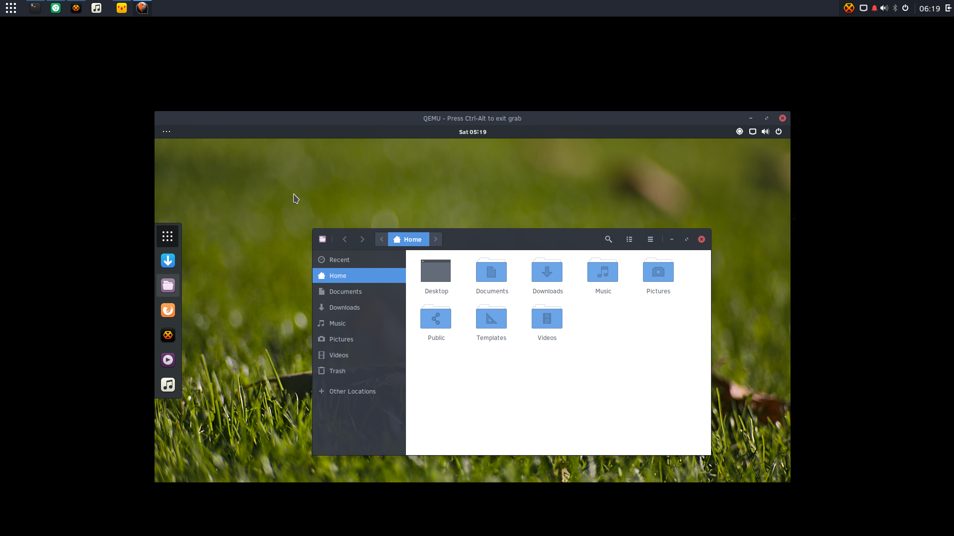Click the Files app icon in the file manager header
The image size is (954, 536).
(322, 239)
